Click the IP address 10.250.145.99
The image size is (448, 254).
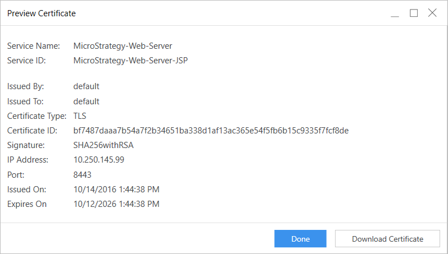99,160
